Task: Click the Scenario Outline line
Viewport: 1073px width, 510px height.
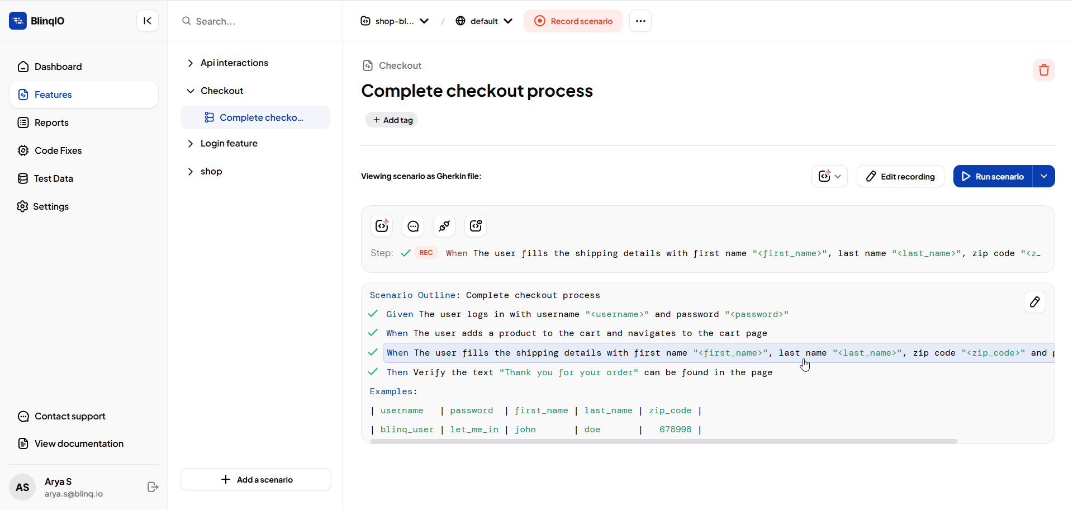Action: [485, 295]
